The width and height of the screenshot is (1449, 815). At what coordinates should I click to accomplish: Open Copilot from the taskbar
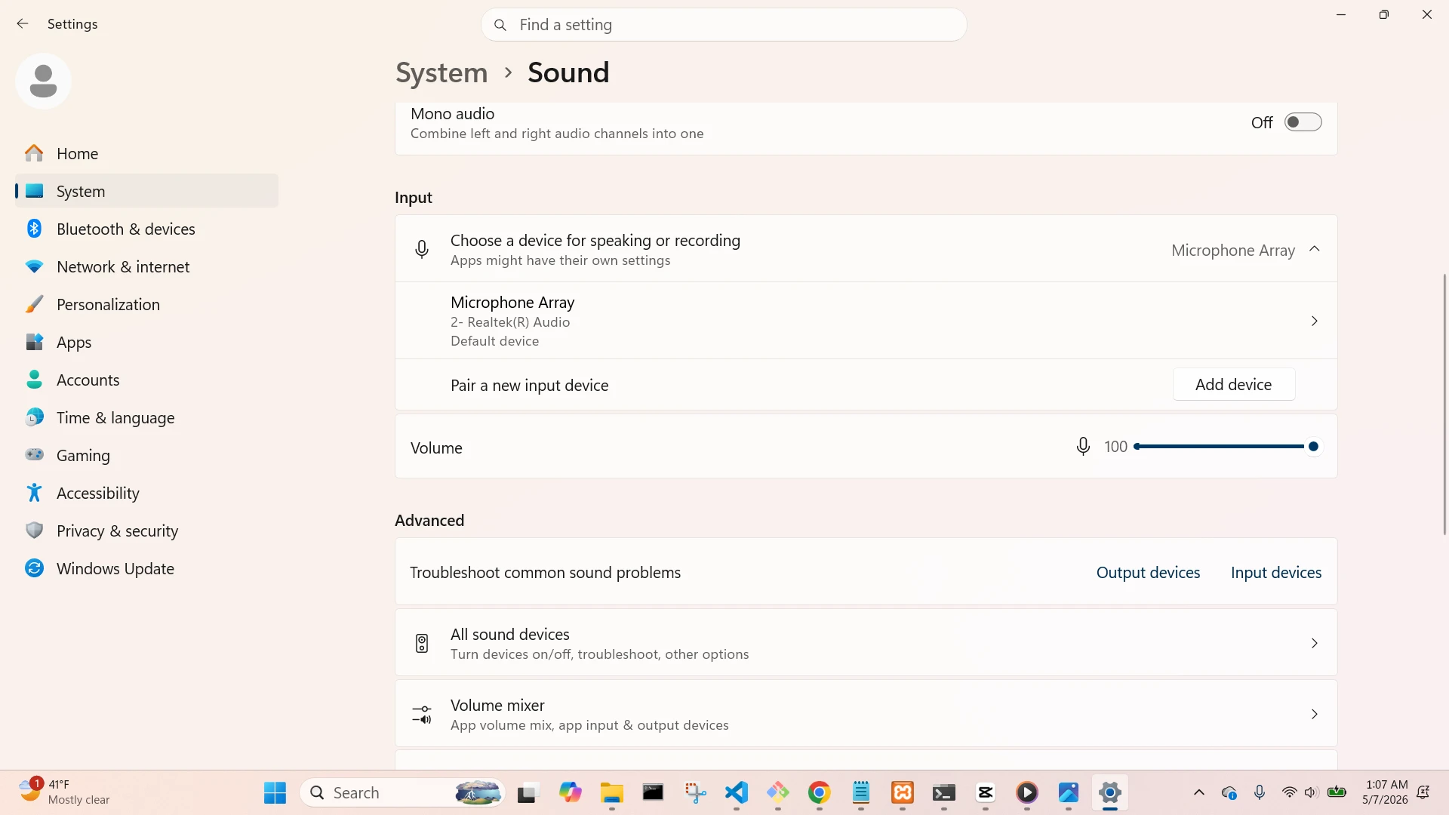(571, 792)
